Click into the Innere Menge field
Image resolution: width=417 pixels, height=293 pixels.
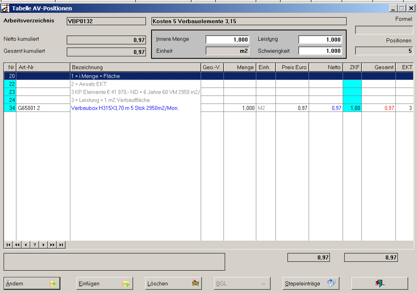tap(227, 40)
